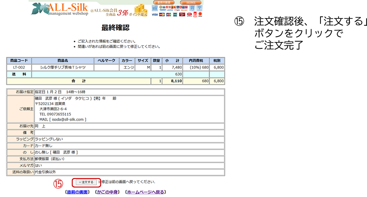Open the 直前の画面 link at the bottom
The image size is (367, 197).
pos(77,192)
